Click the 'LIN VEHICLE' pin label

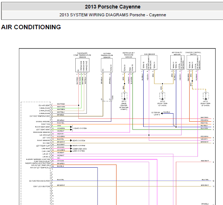(x=45, y=135)
